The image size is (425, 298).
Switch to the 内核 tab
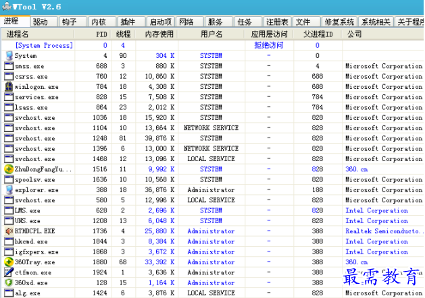102,22
